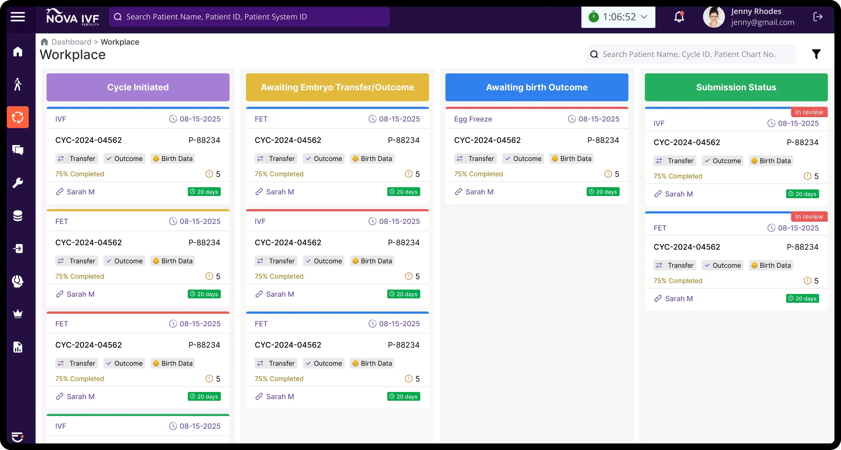
Task: Open the hamburger menu
Action: [18, 17]
